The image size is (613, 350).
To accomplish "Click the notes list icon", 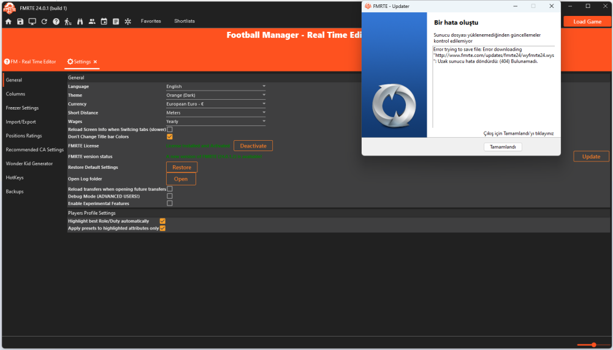I will (x=116, y=21).
